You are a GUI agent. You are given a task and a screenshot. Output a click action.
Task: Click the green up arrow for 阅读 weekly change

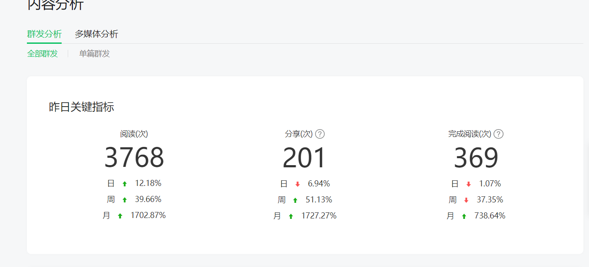125,200
